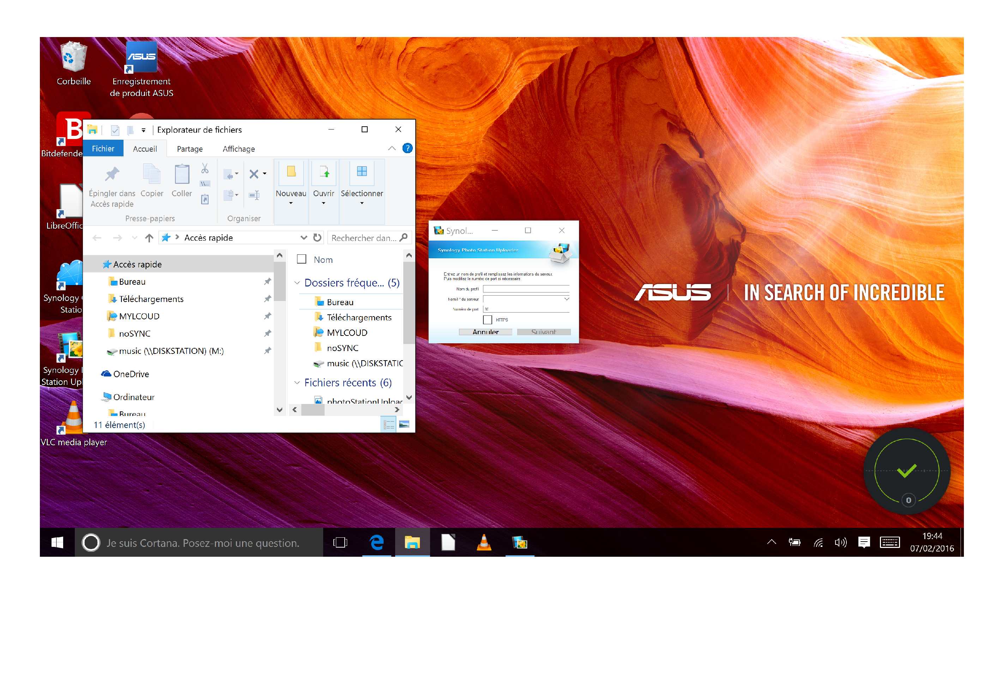The image size is (990, 700).
Task: Open the Corbeille recycle bin icon
Action: tap(74, 64)
